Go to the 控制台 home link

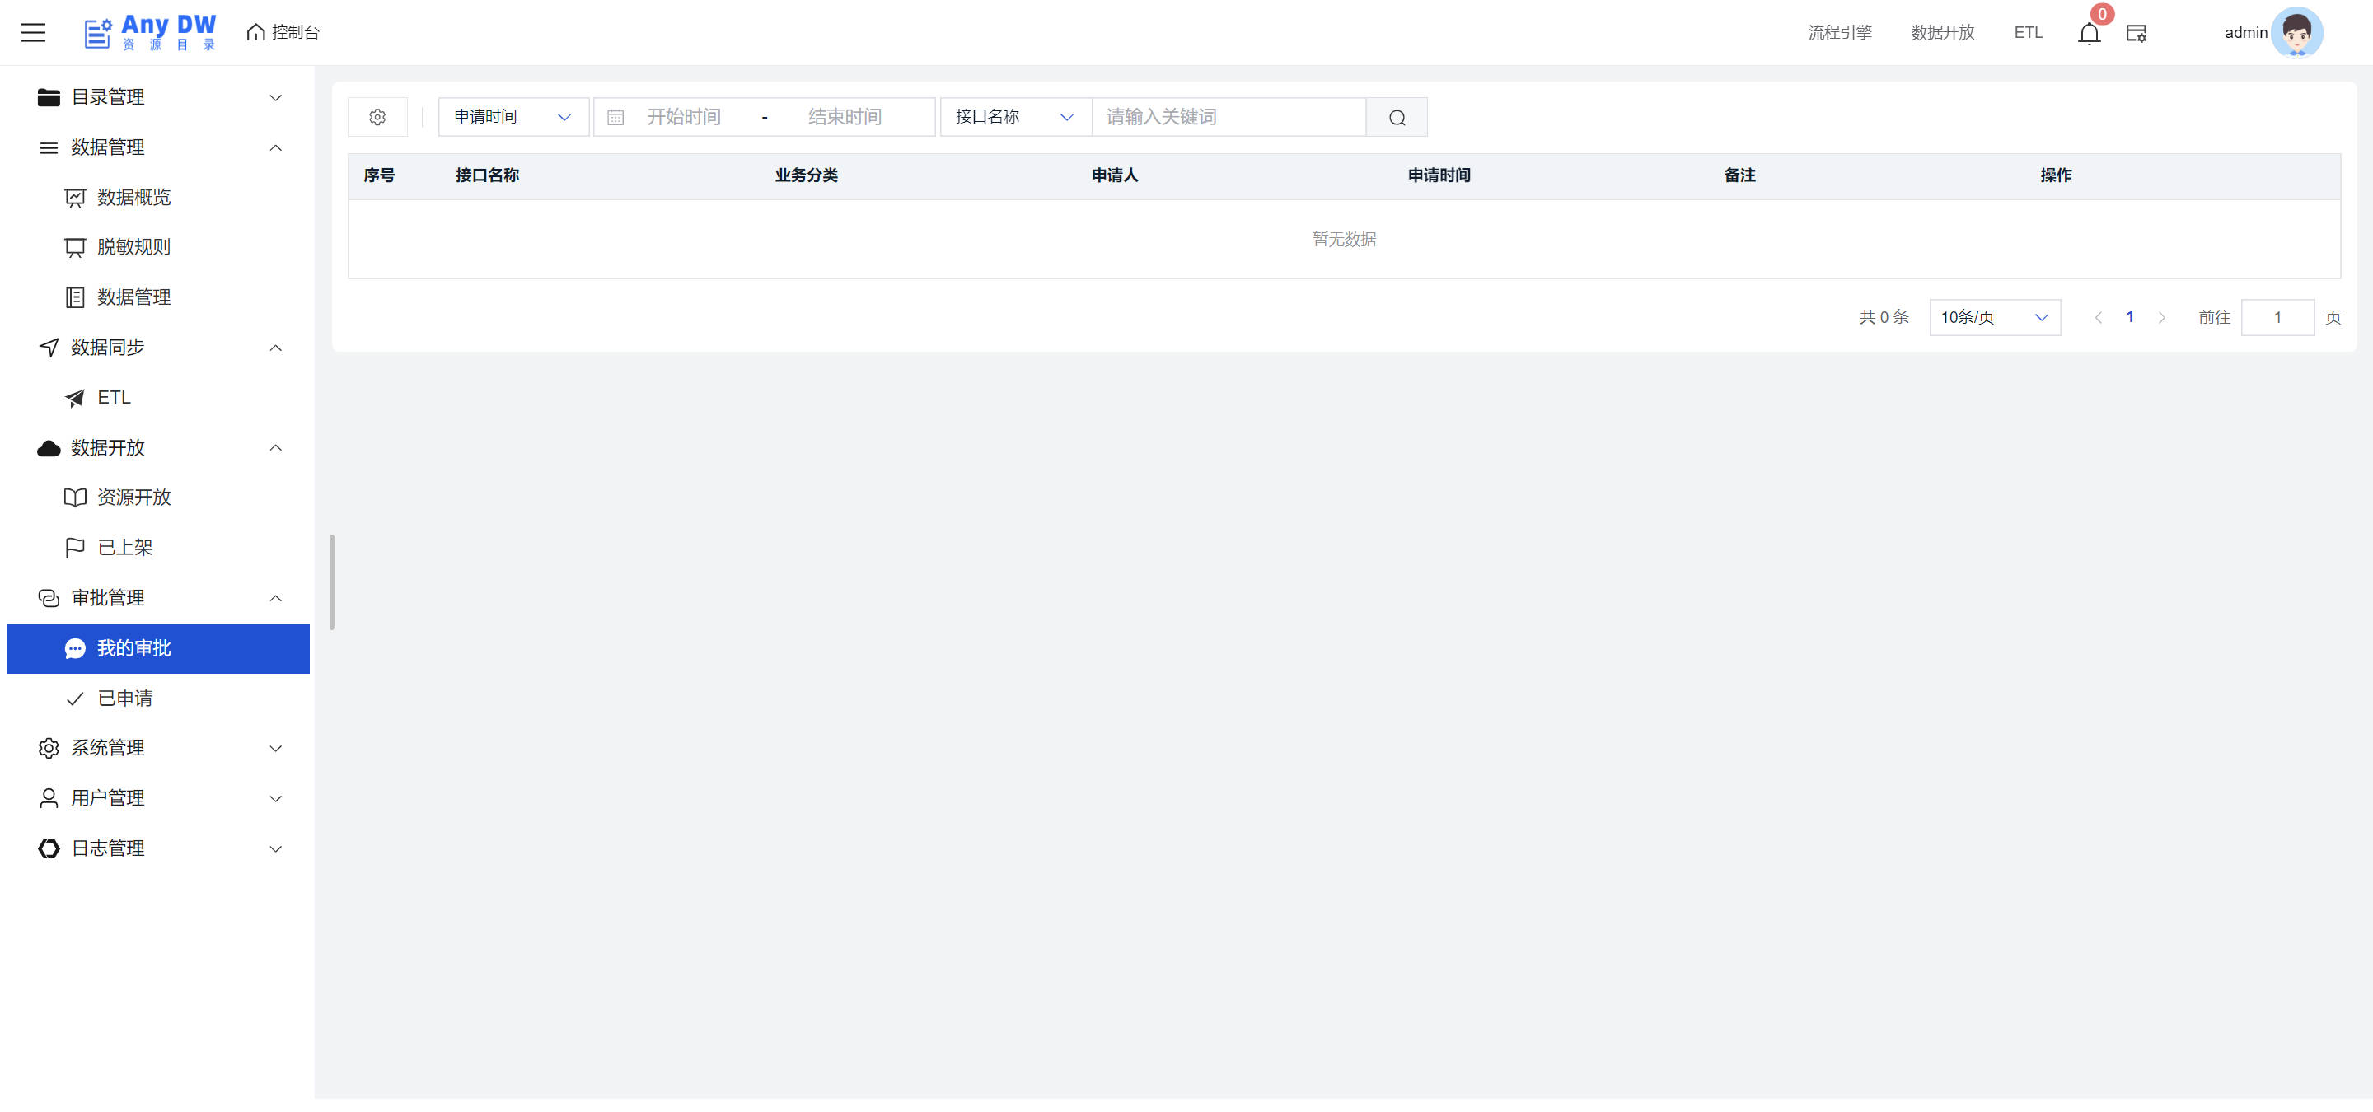[x=283, y=32]
